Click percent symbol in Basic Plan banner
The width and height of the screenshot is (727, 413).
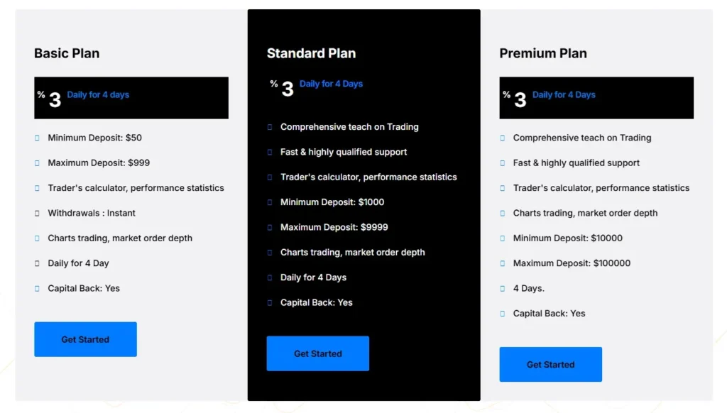(41, 94)
